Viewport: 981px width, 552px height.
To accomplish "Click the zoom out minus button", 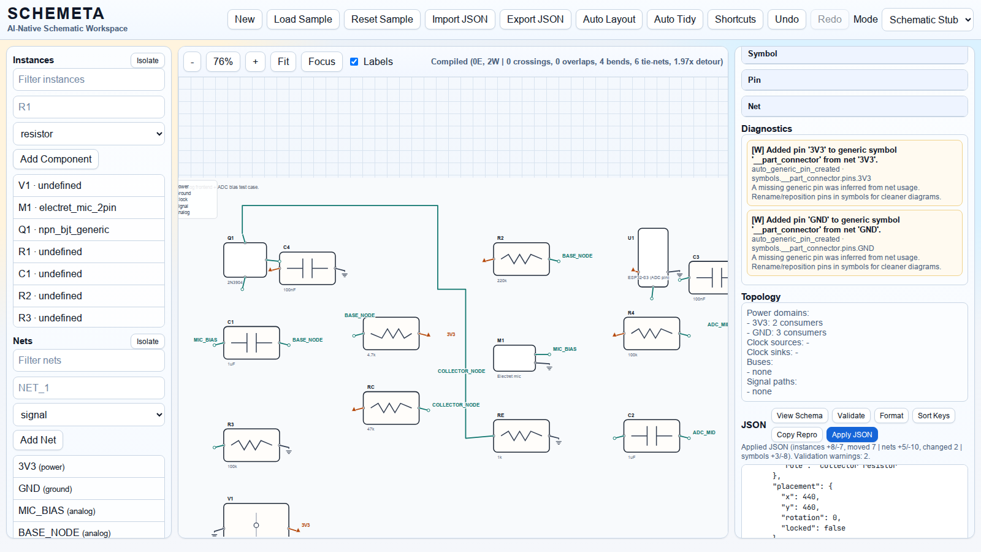I will (x=192, y=61).
